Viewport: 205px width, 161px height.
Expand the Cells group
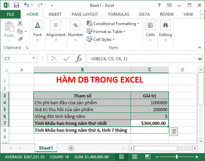[x=150, y=31]
